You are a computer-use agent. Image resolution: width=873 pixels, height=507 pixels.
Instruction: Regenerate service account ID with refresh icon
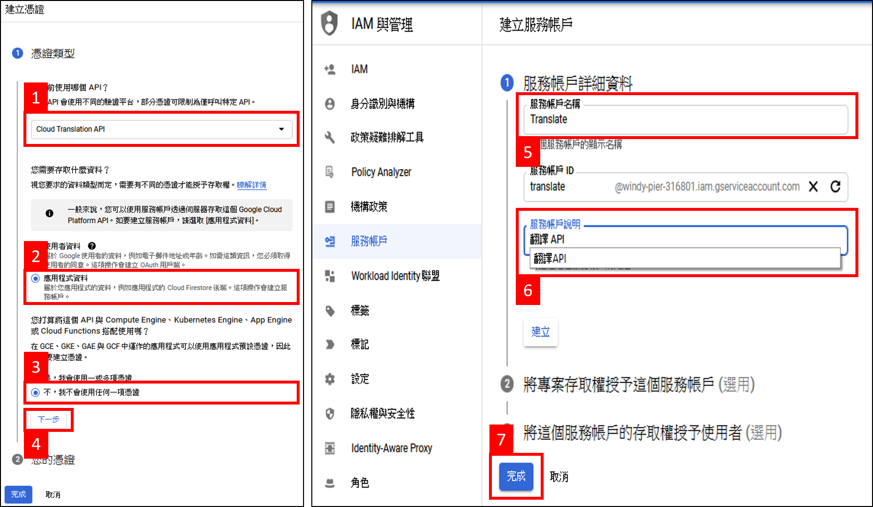(835, 186)
